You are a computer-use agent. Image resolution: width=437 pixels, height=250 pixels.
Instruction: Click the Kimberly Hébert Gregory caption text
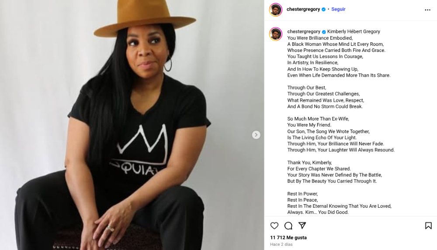354,31
